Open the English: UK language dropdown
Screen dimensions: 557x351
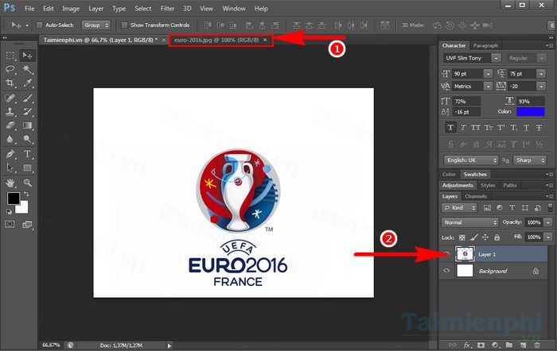(471, 160)
